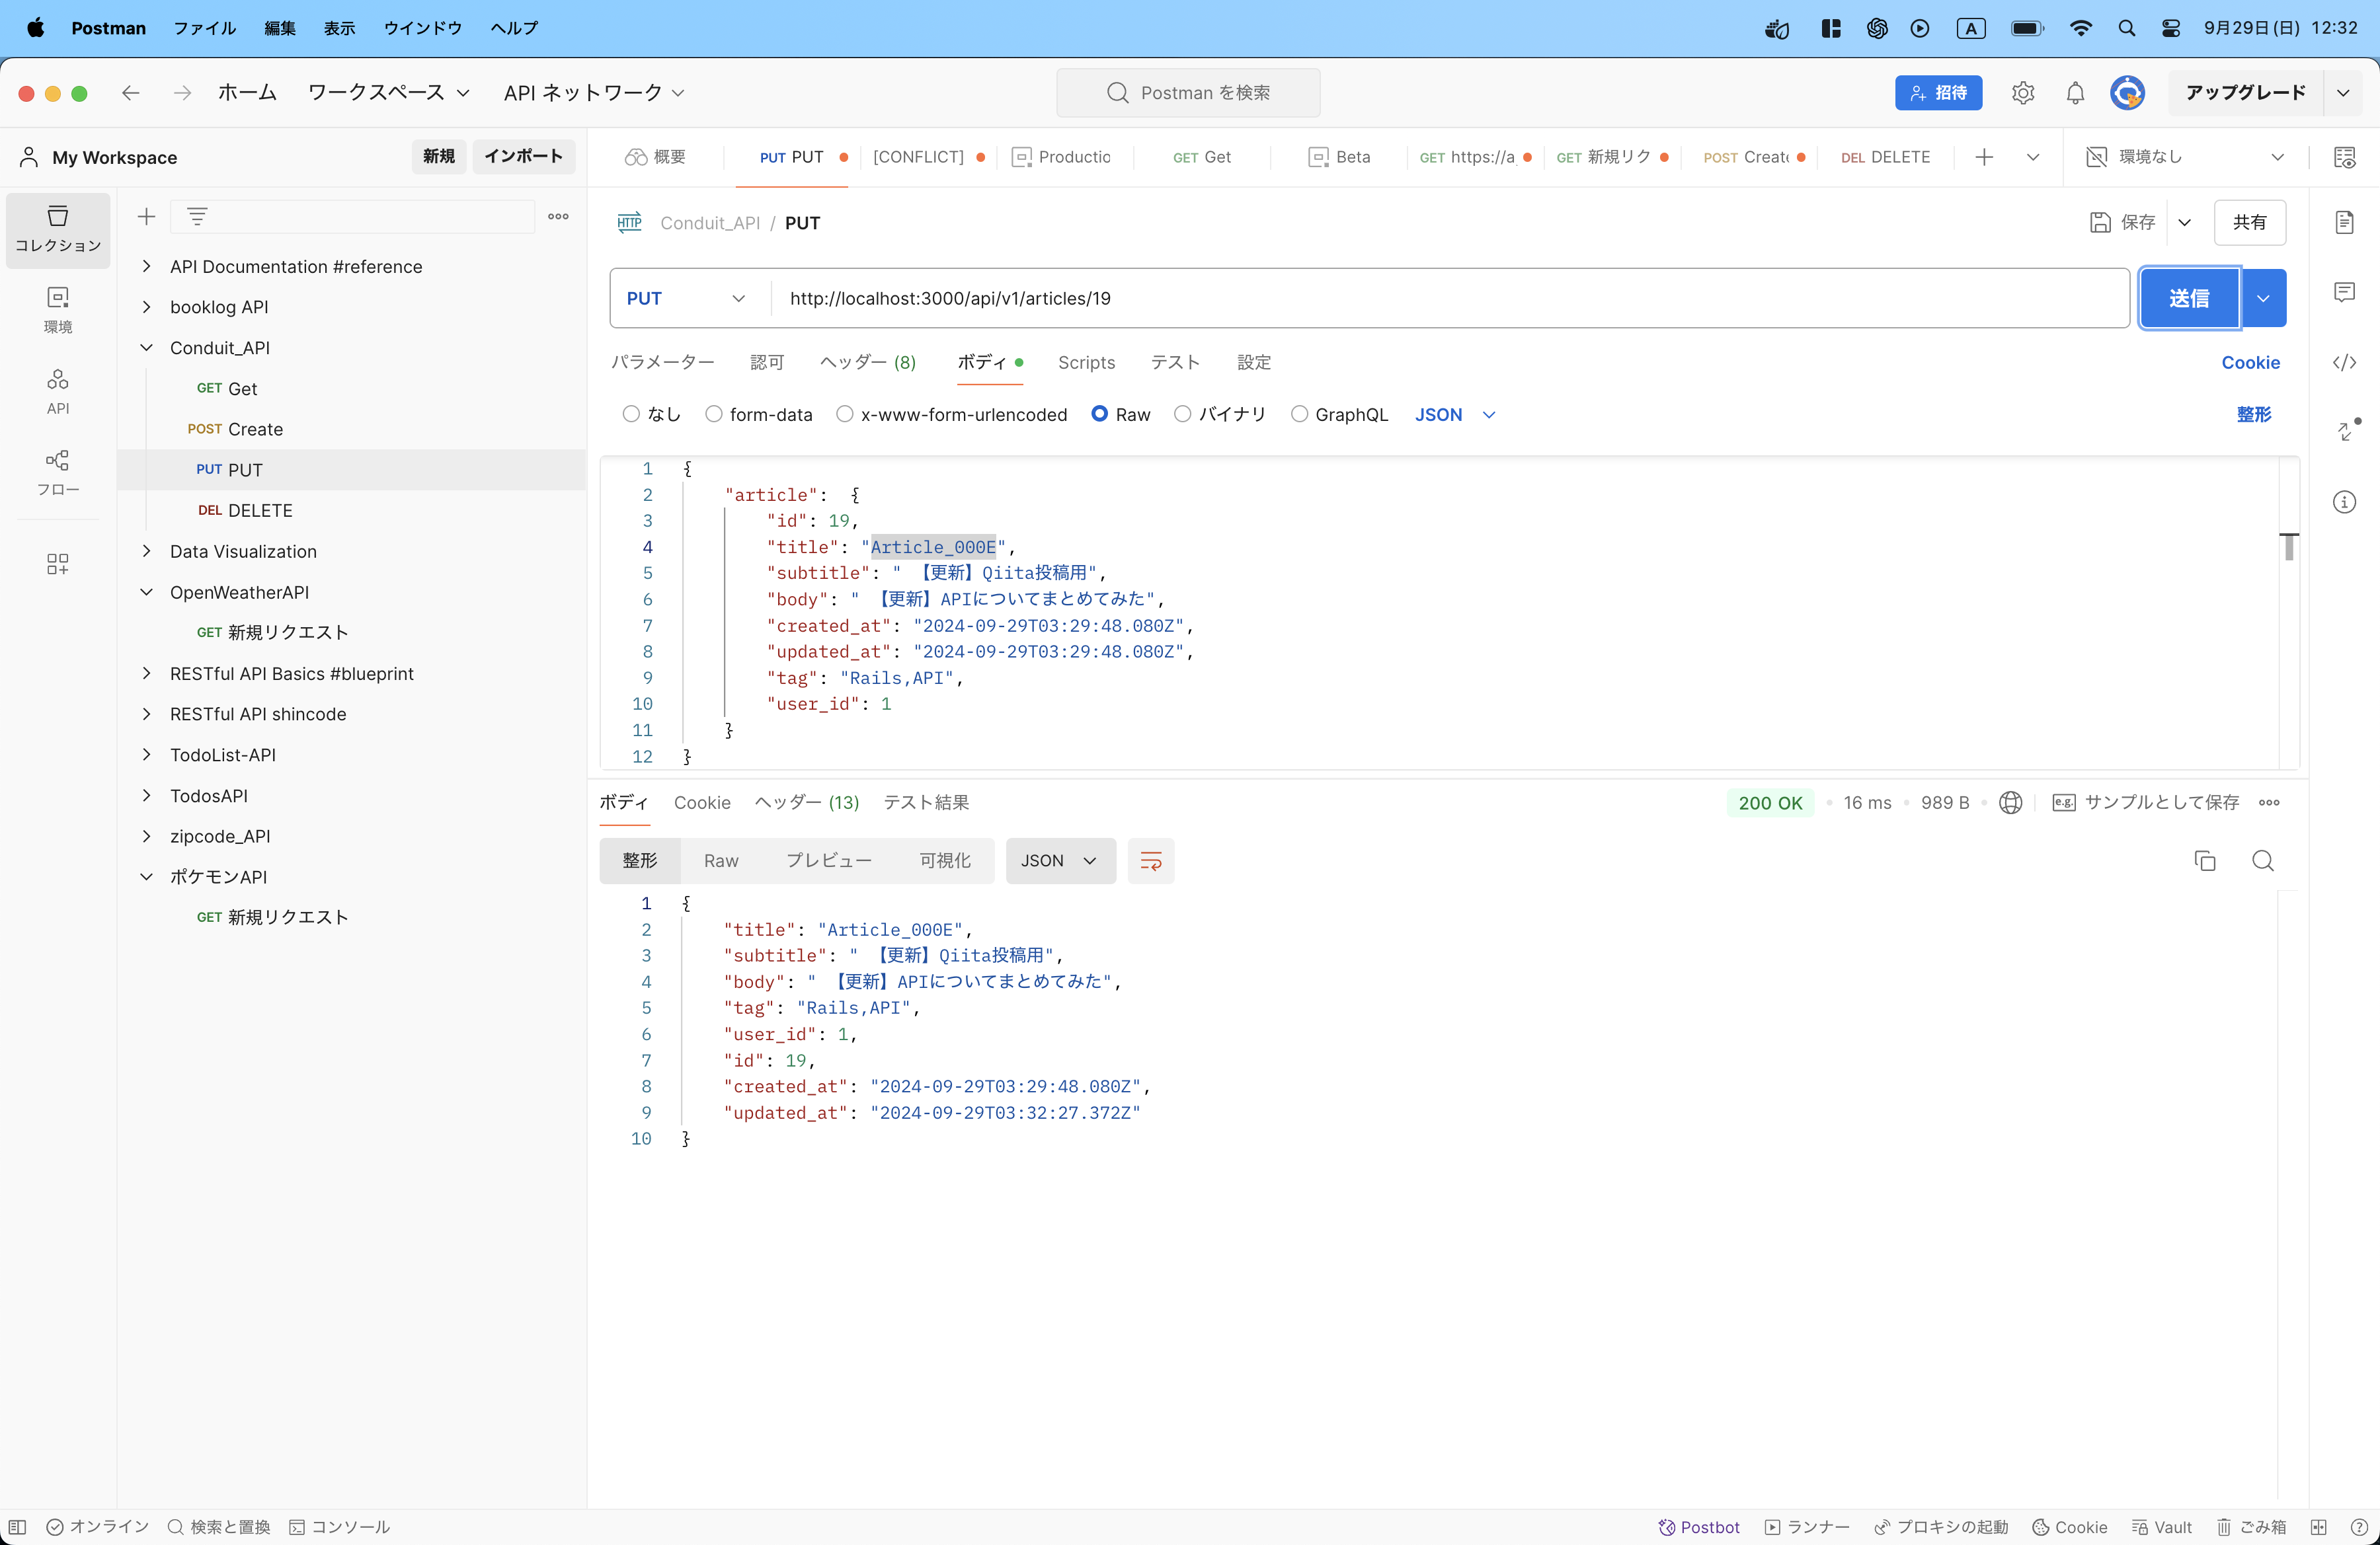Click the Cookie link beside request tabs
Screen dimensions: 2380x1545
point(2250,363)
